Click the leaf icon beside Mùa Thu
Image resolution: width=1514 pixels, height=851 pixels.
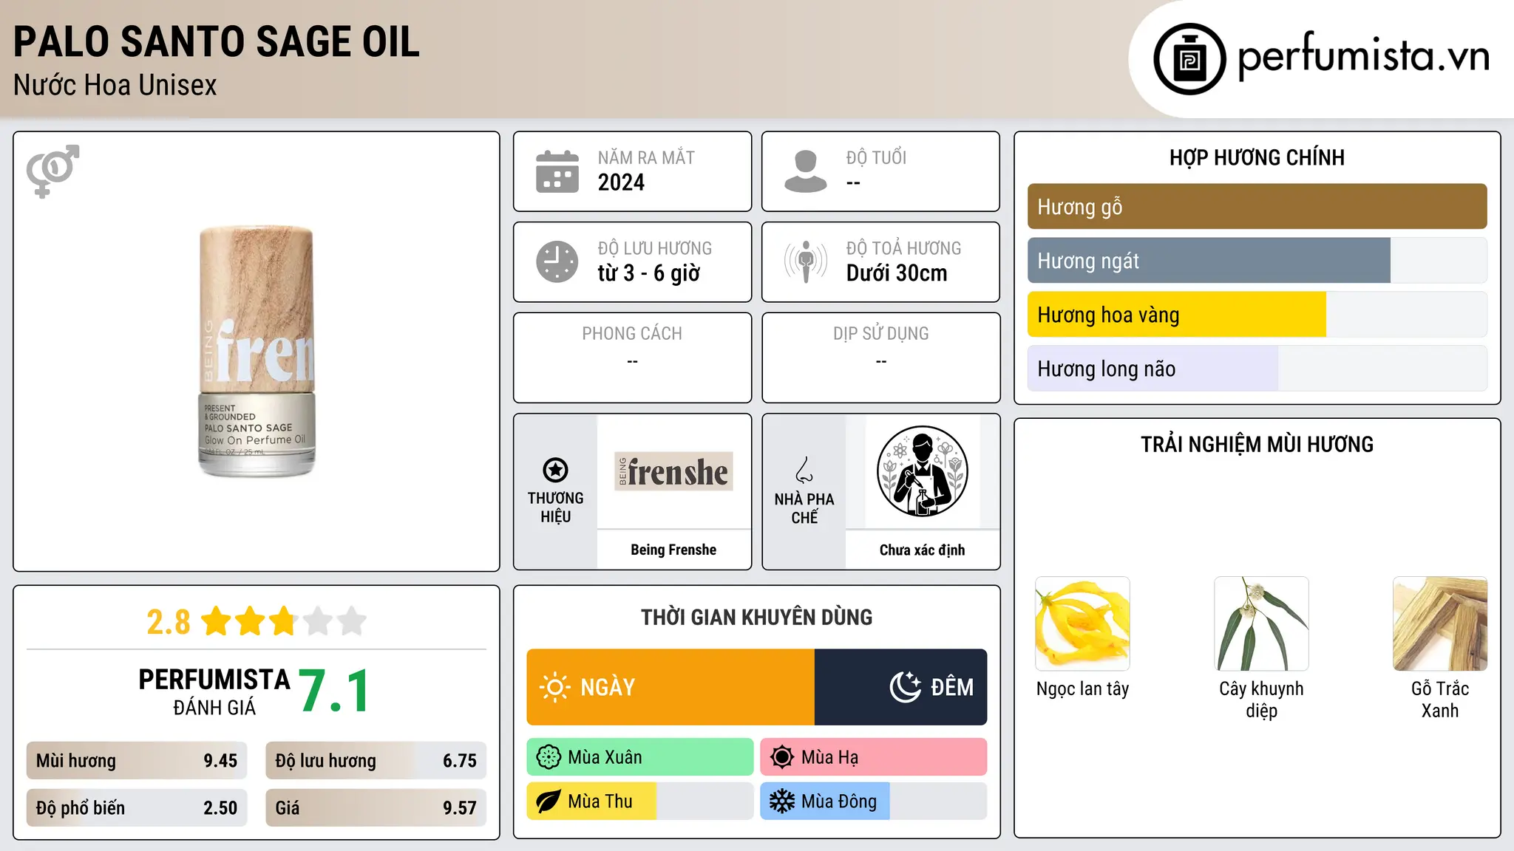pos(549,802)
